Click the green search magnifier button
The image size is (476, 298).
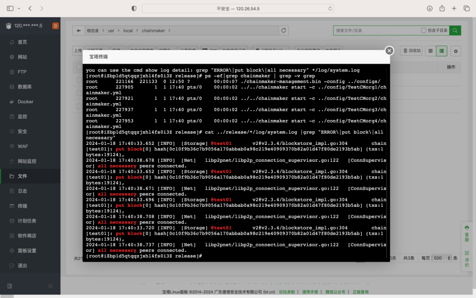[x=455, y=30]
